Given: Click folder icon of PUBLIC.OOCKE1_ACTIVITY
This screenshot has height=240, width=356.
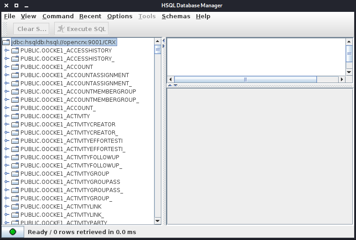Looking at the screenshot, I should pos(15,116).
